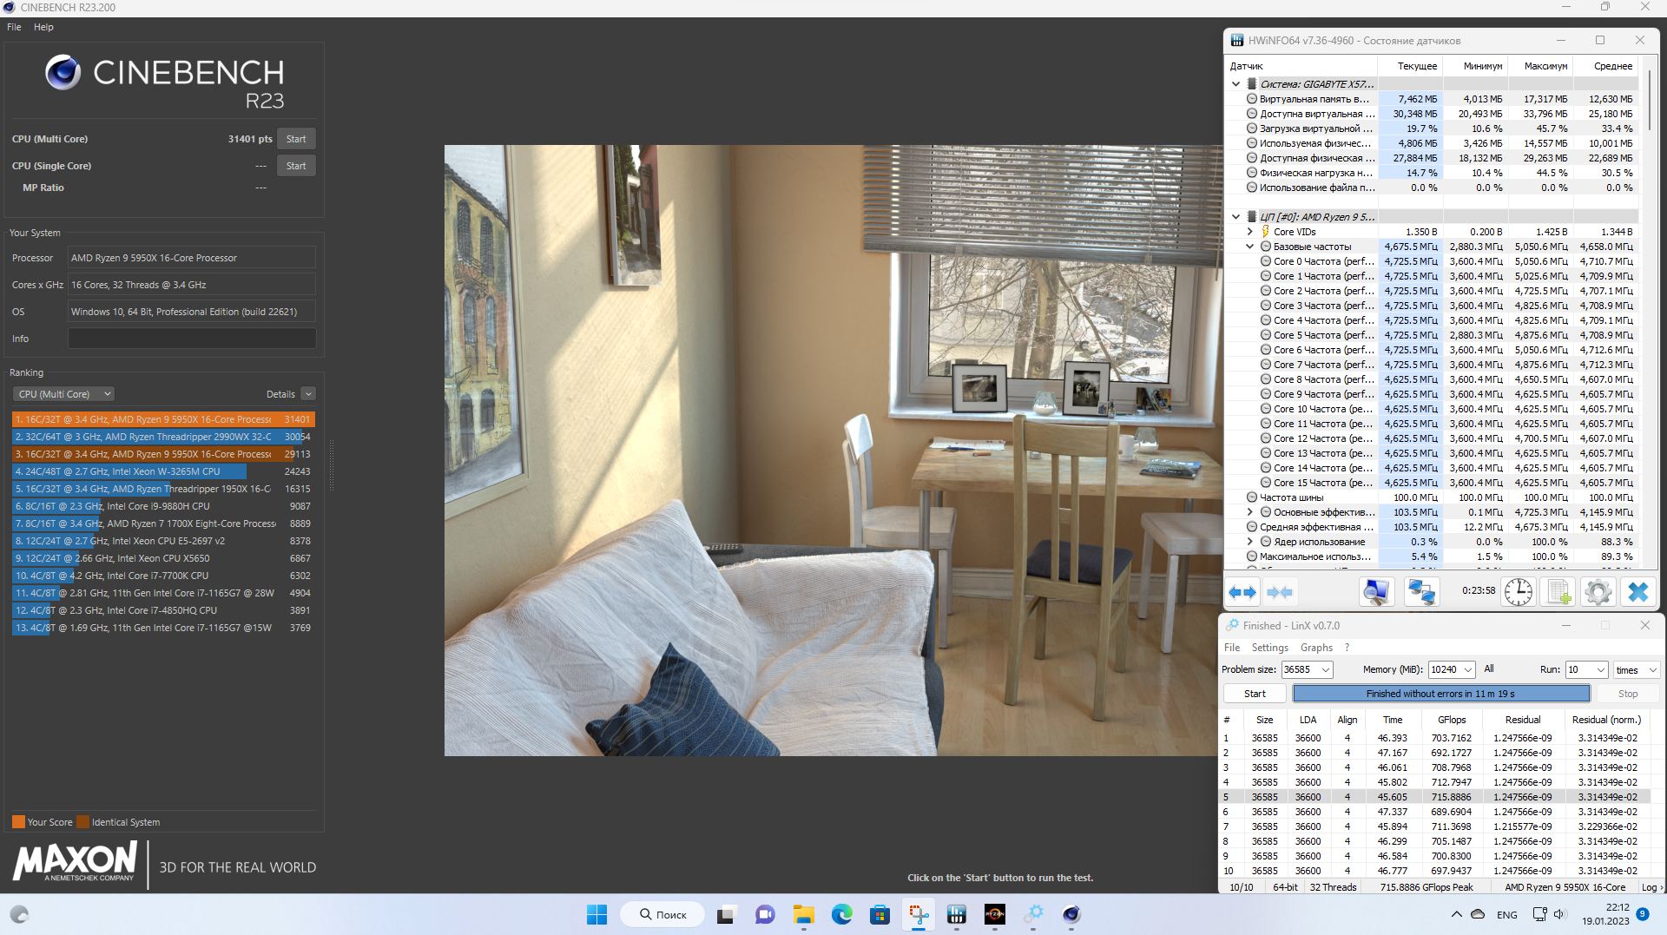The height and width of the screenshot is (935, 1667).
Task: Start the CPU Multi Core test
Action: 296,139
